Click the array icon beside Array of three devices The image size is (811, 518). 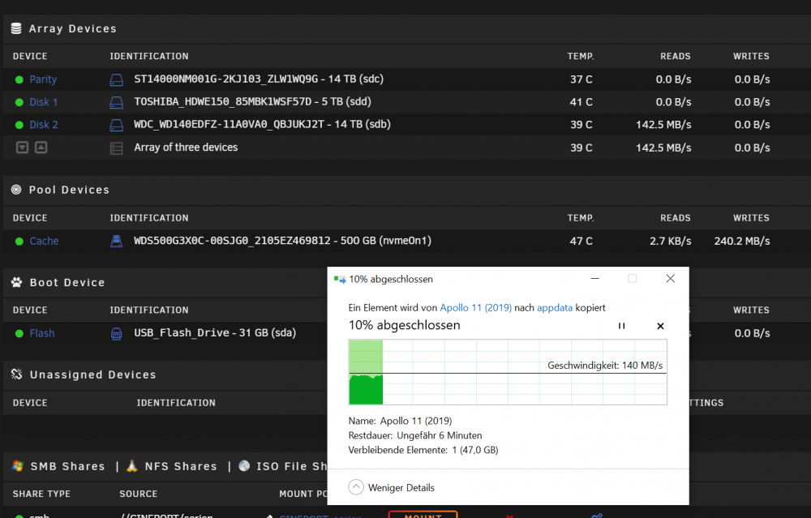click(x=116, y=148)
